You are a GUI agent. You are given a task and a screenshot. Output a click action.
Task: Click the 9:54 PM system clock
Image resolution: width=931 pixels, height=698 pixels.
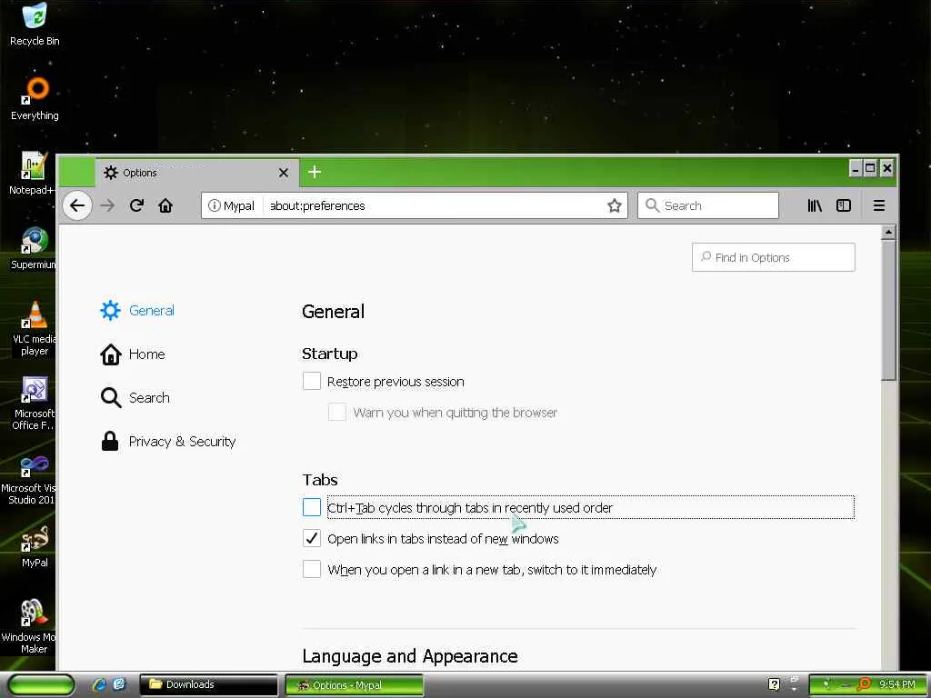(896, 684)
